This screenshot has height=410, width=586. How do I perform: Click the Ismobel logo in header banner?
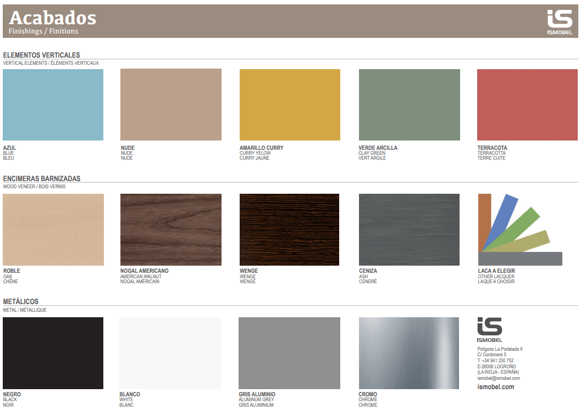[560, 22]
